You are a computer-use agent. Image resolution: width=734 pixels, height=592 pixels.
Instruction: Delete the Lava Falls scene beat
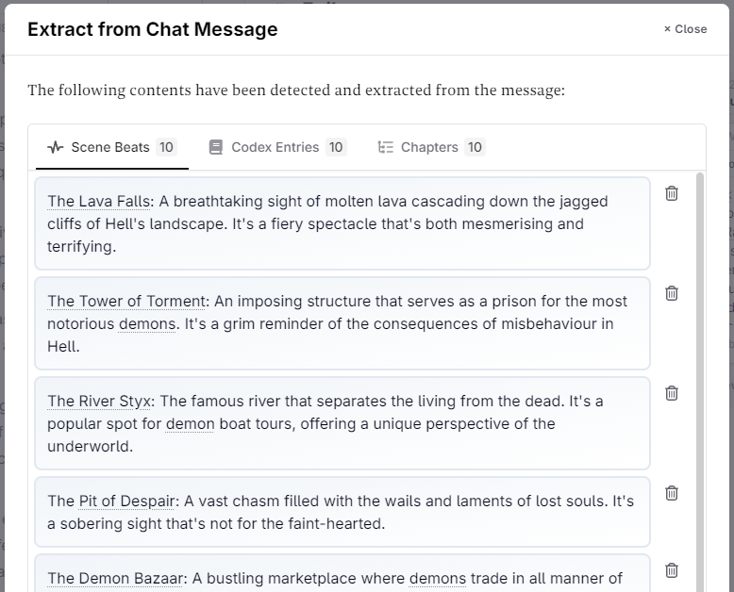click(672, 193)
